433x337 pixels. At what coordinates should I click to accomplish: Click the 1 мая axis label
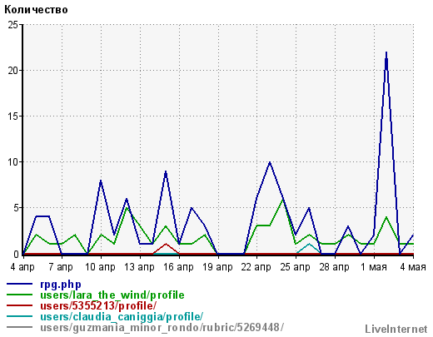point(374,267)
